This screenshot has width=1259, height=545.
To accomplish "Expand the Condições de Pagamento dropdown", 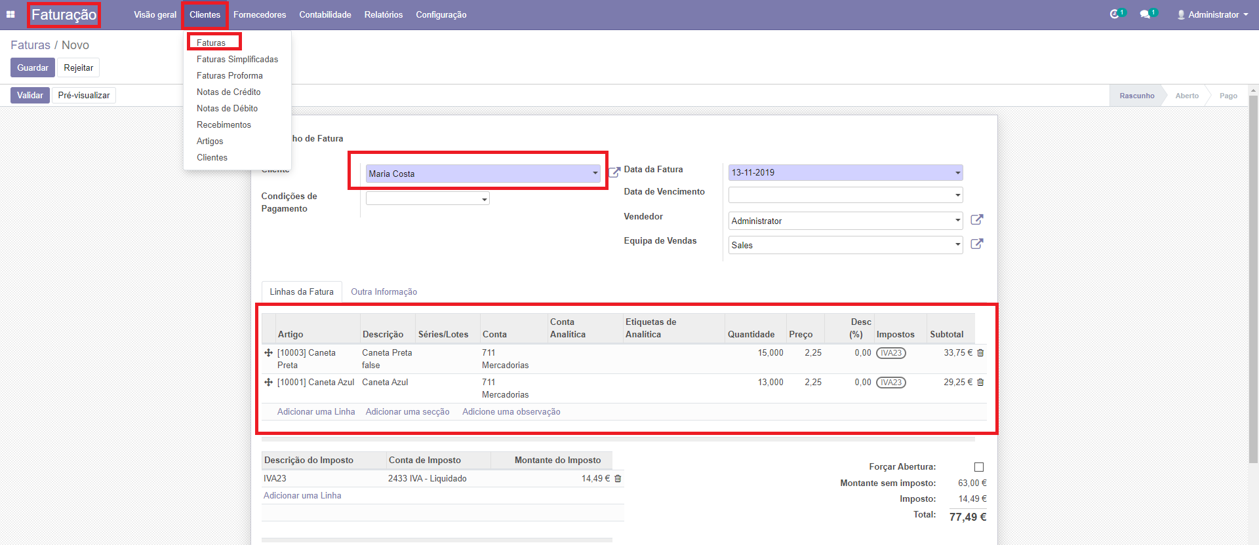I will pos(485,199).
